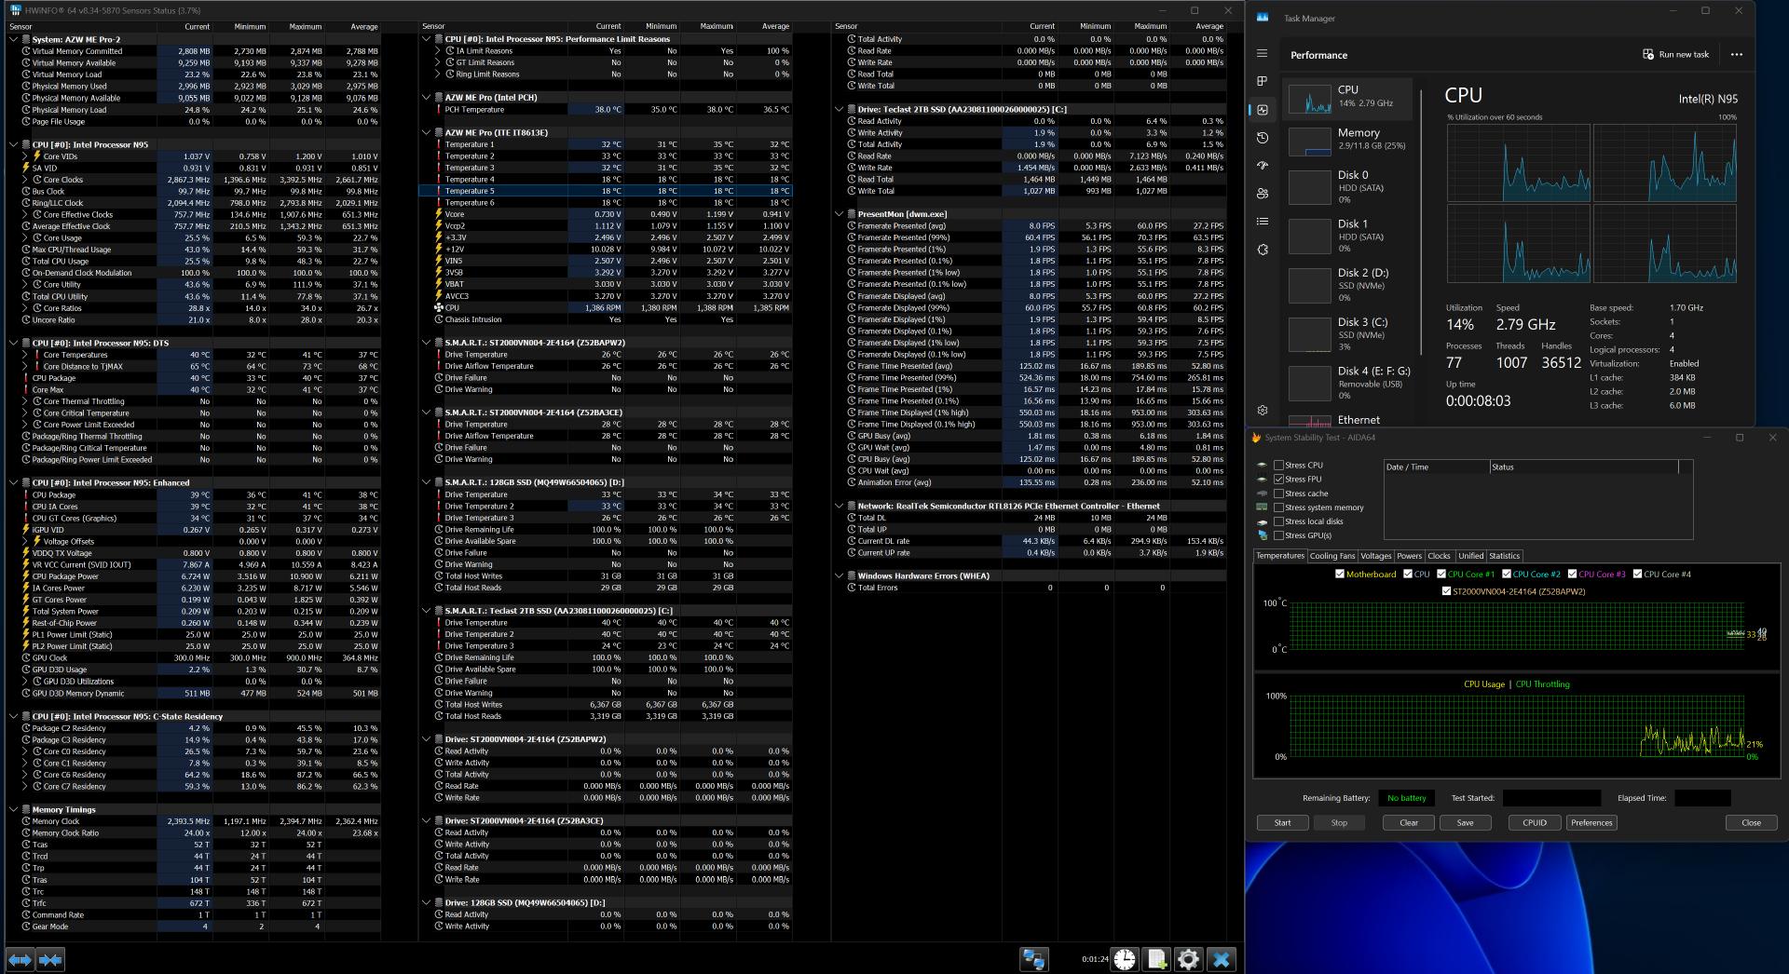Image resolution: width=1789 pixels, height=974 pixels.
Task: Open Task Manager Services icon
Action: pos(1262,250)
